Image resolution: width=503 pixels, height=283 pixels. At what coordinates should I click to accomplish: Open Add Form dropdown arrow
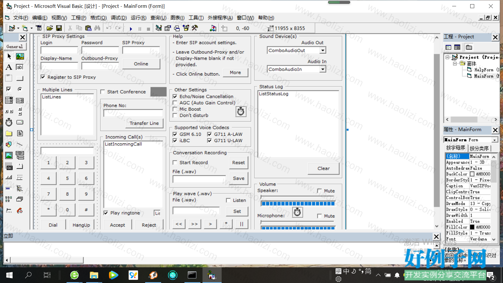31,28
